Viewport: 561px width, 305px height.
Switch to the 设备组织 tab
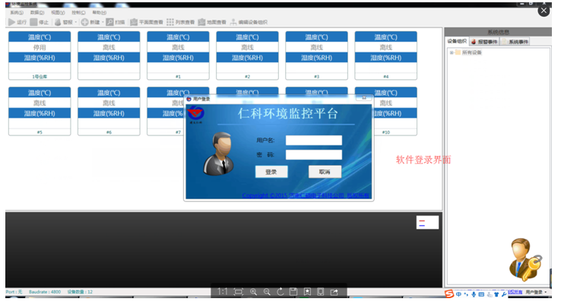click(x=457, y=41)
